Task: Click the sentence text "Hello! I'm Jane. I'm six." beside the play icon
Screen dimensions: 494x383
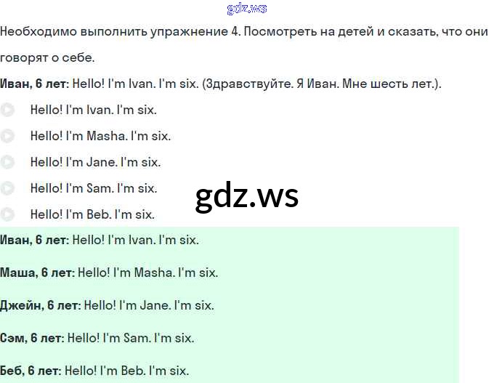Action: [x=95, y=162]
